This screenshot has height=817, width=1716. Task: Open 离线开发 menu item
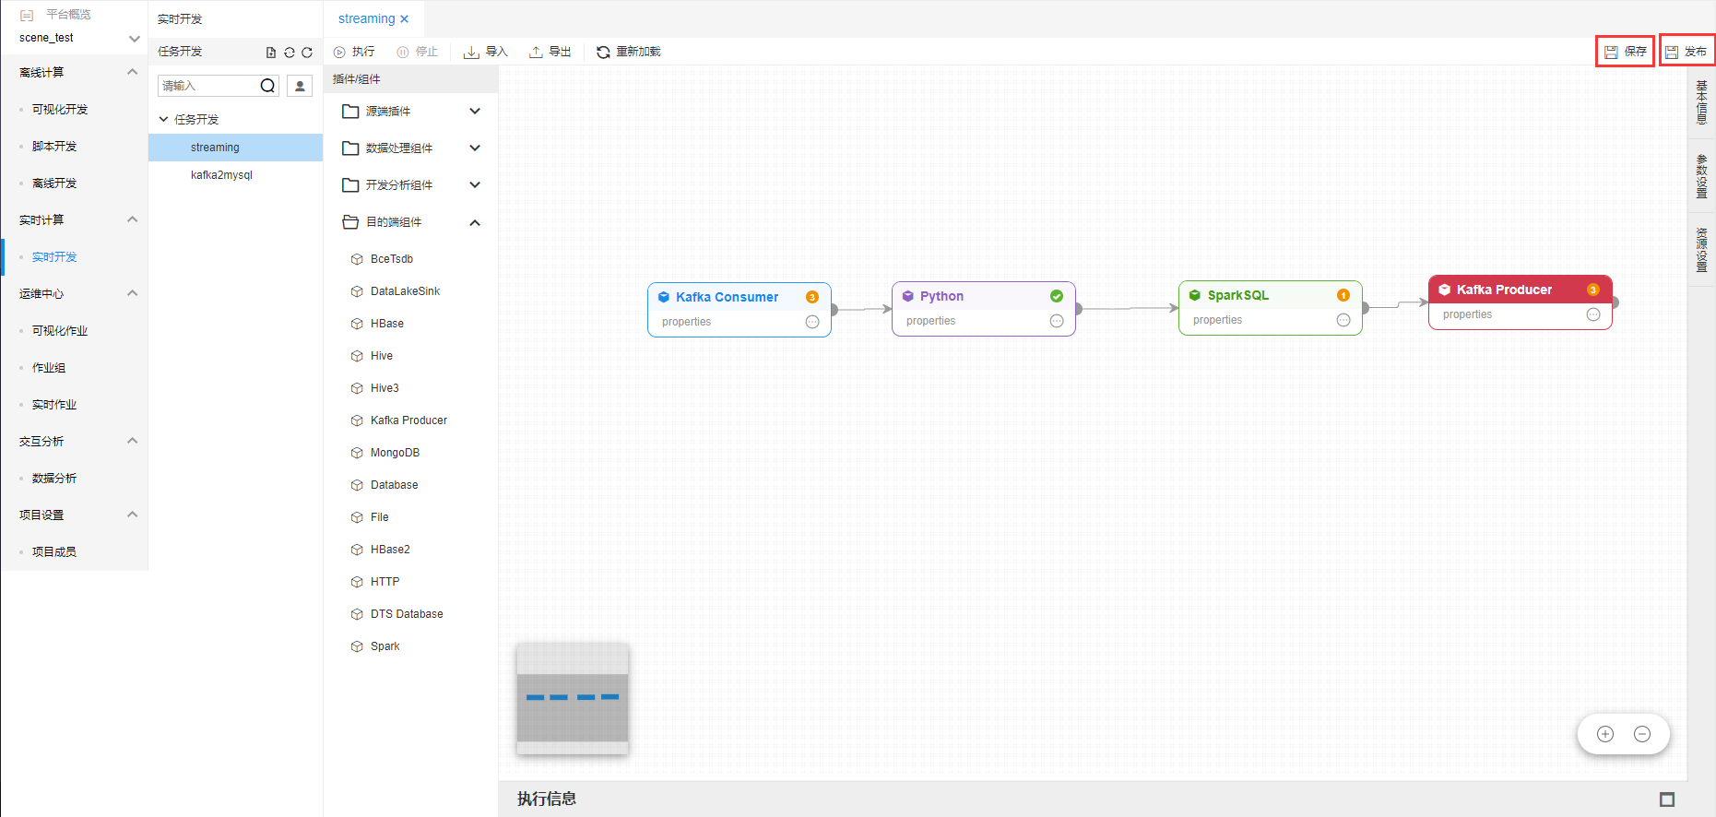(x=54, y=183)
